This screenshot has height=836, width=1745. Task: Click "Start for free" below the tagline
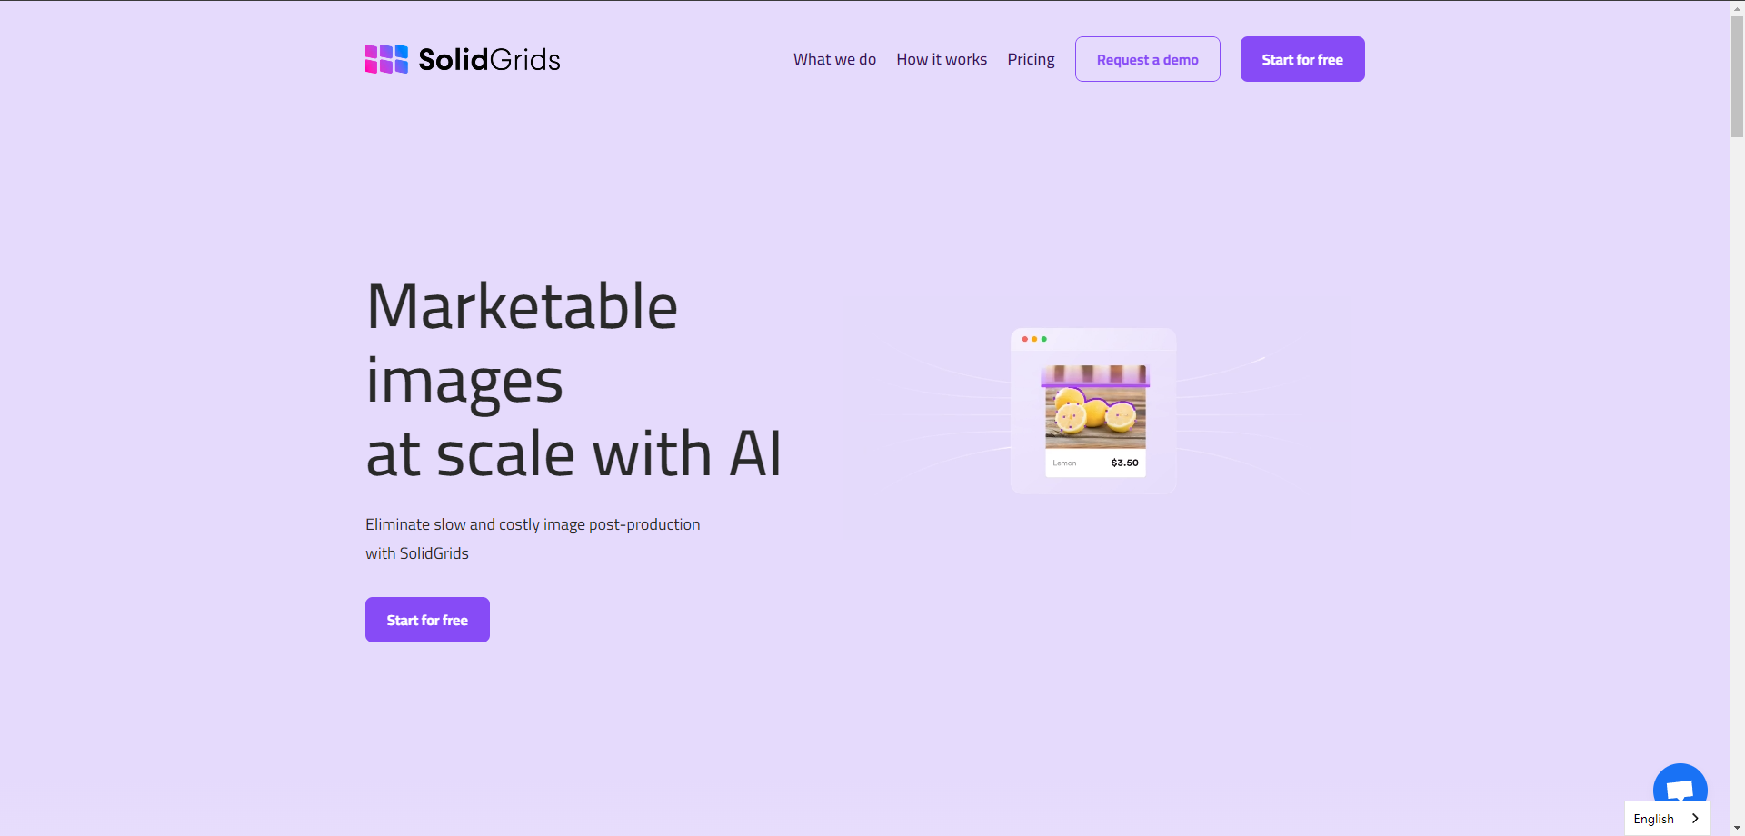[427, 620]
